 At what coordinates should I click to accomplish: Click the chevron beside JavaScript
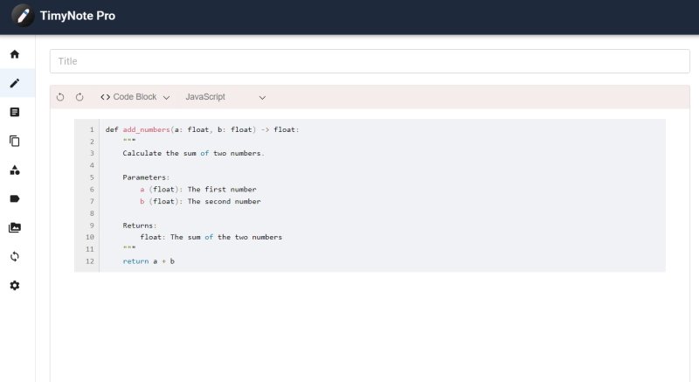coord(262,97)
